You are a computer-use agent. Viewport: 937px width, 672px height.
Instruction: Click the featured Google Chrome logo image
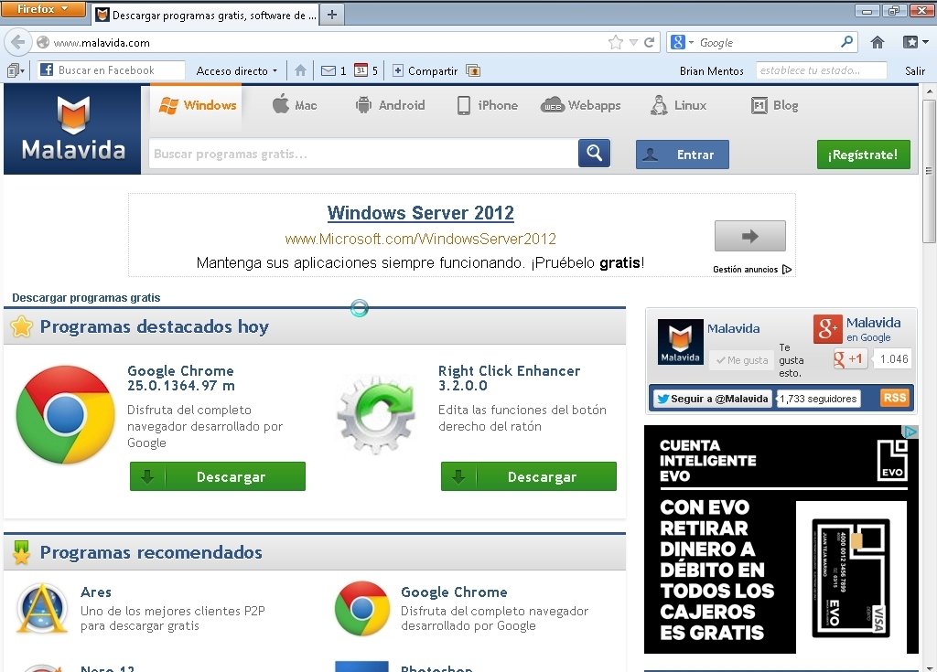pyautogui.click(x=65, y=414)
